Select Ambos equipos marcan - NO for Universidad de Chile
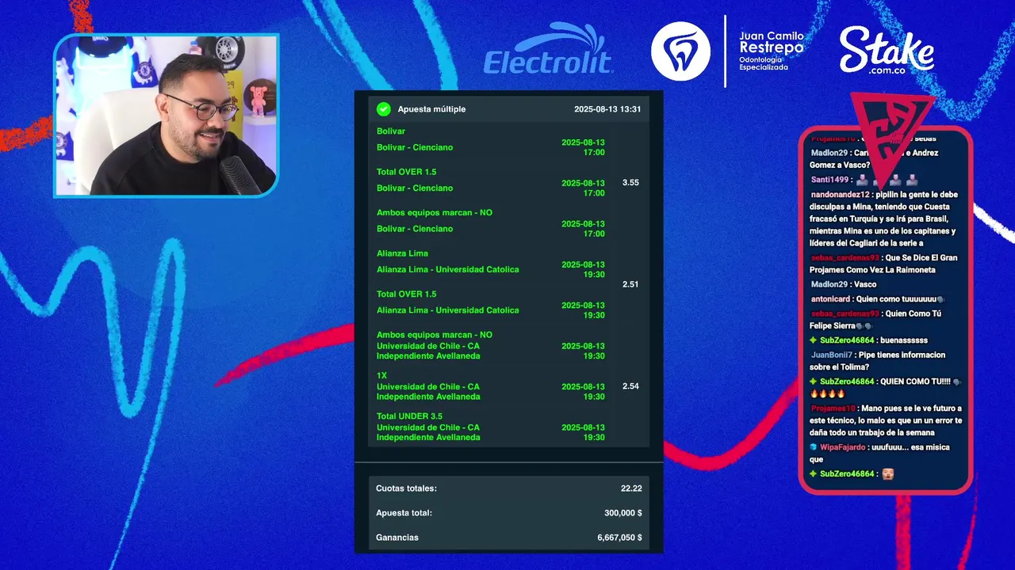This screenshot has height=570, width=1015. [x=435, y=335]
